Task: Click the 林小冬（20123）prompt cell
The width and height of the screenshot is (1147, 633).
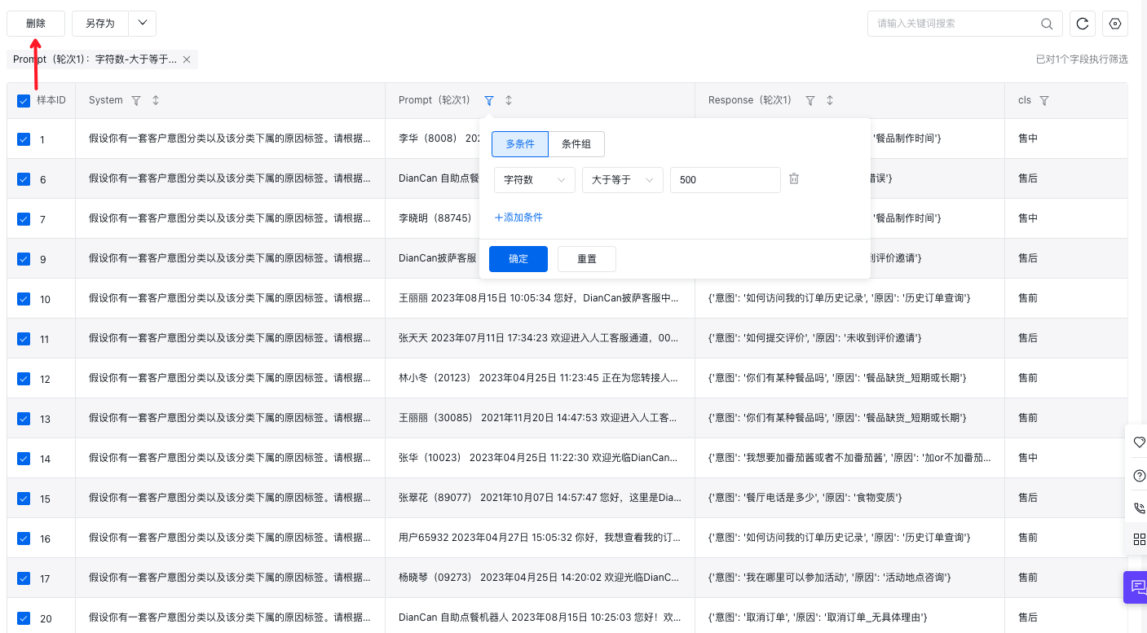Action: coord(539,378)
